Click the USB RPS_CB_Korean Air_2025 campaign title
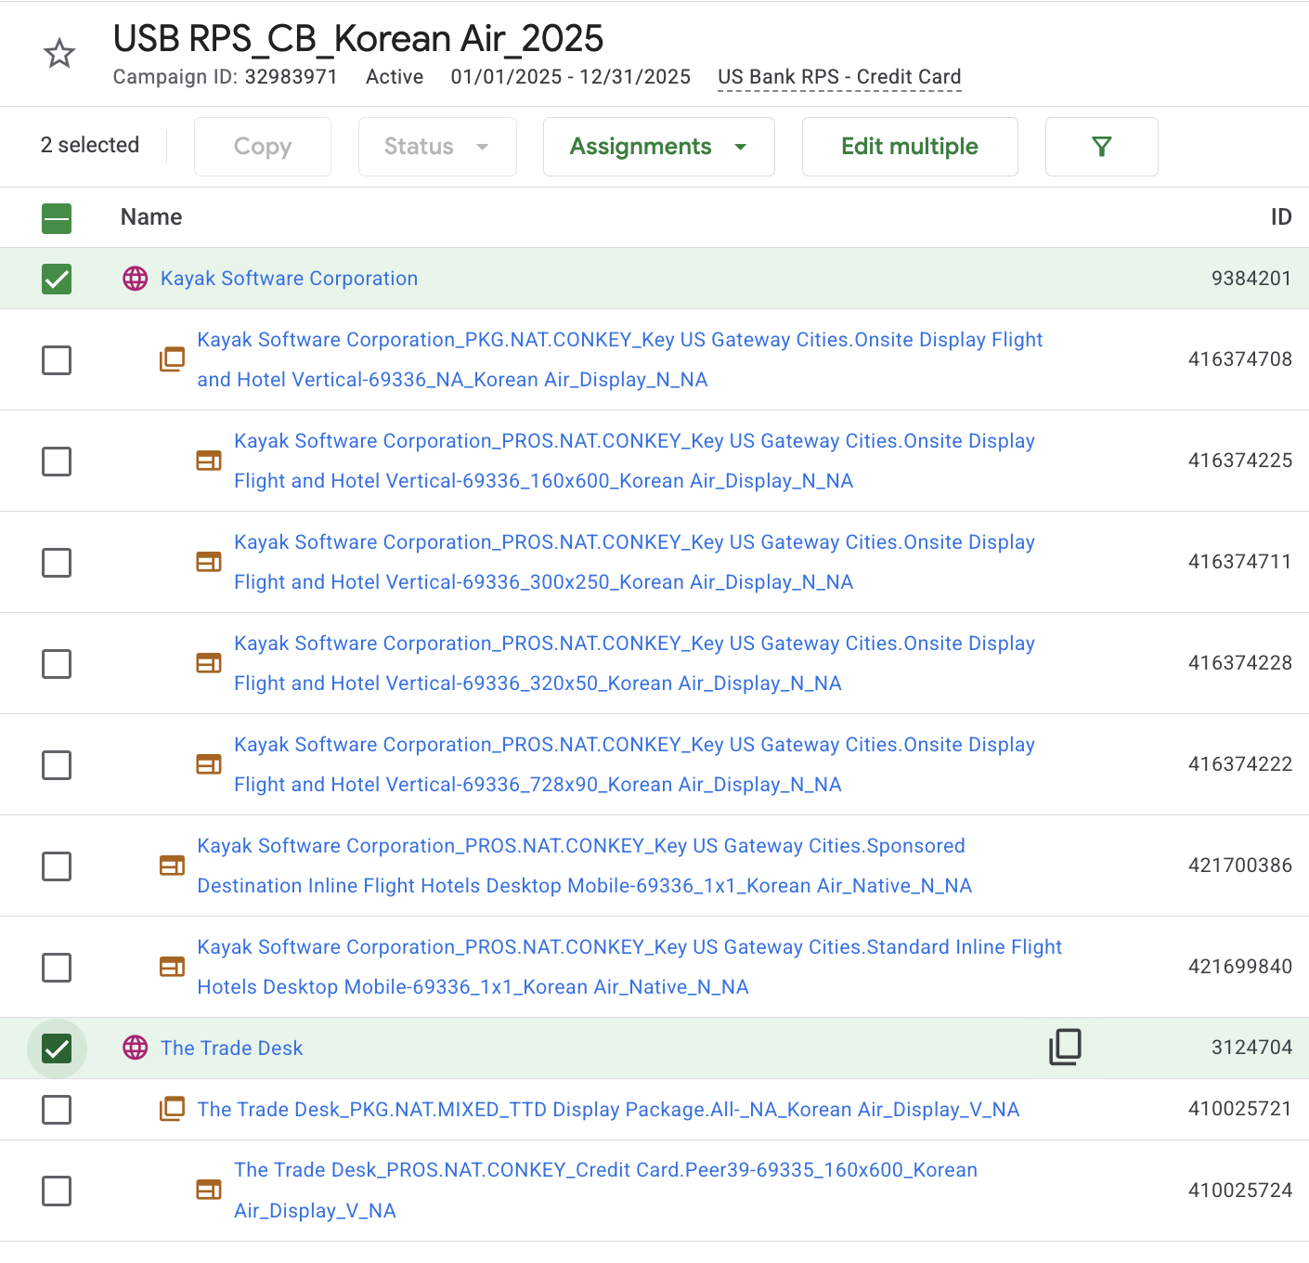 [x=358, y=39]
